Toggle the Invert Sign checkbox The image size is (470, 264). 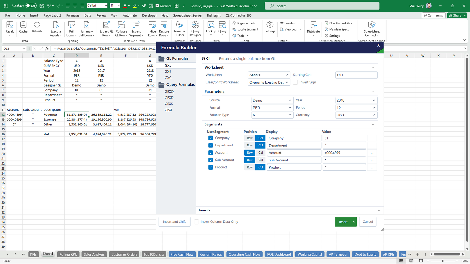point(295,82)
